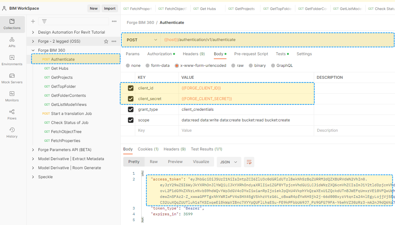Go to Environments in the sidebar
This screenshot has height=225, width=395.
pyautogui.click(x=12, y=60)
